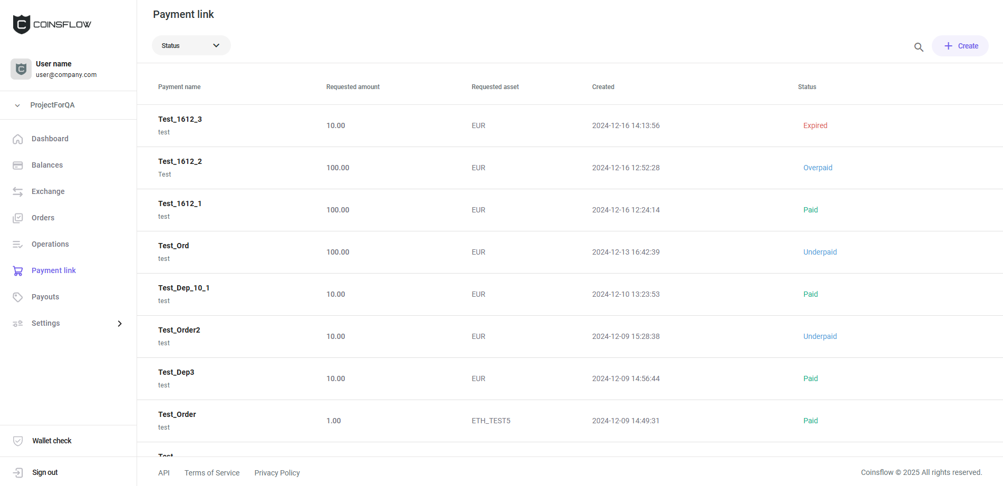Select the Dashboard home icon
Viewport: 1003px width, 486px height.
[18, 139]
